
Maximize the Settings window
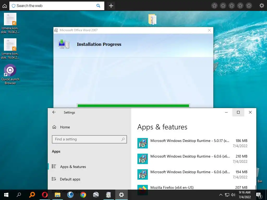coord(238,112)
